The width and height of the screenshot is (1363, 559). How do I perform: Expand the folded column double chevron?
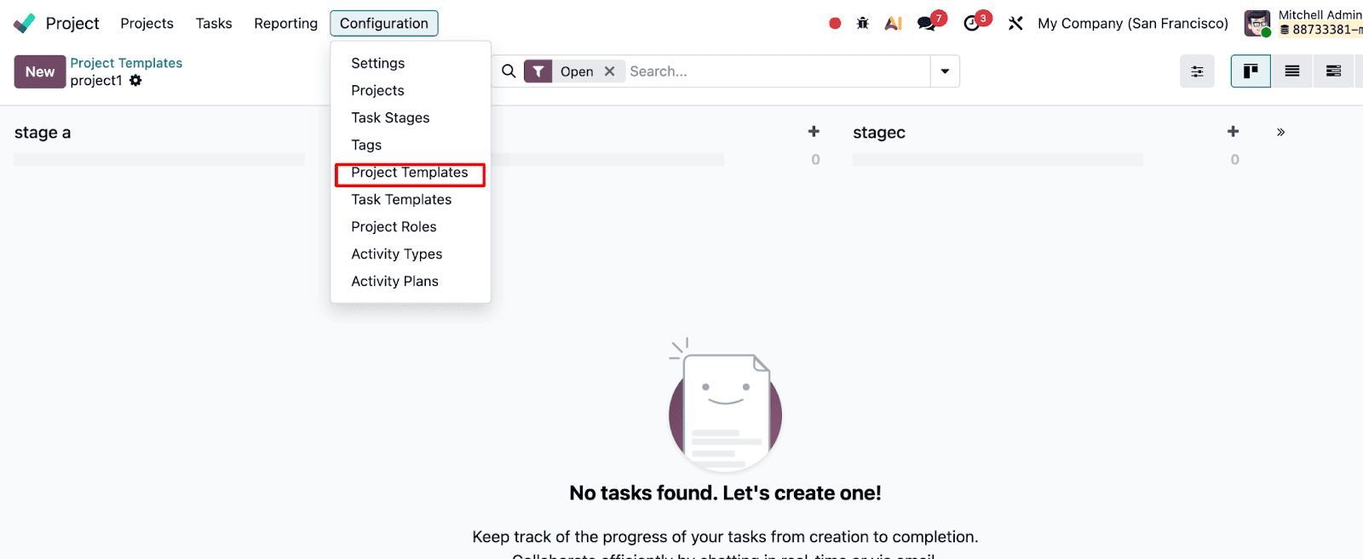pos(1280,132)
